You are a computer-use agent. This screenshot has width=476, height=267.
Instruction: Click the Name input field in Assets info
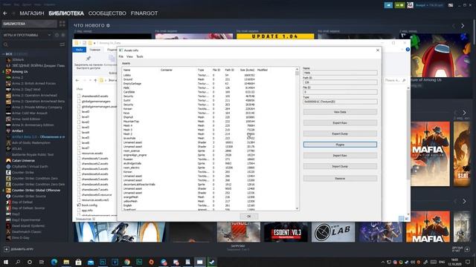(340, 73)
